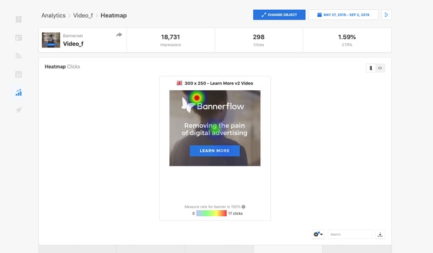The image size is (433, 253).
Task: Open the banner sets sidebar icon
Action: [x=18, y=37]
